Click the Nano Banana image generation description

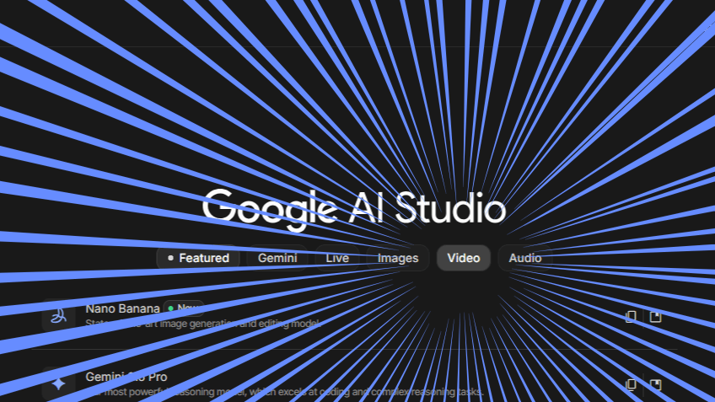tap(202, 323)
